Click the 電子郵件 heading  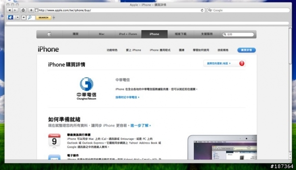73,156
